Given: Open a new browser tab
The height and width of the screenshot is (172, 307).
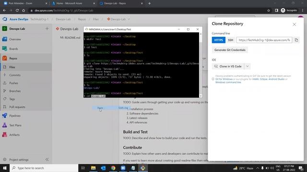Looking at the screenshot, I should tap(149, 3).
